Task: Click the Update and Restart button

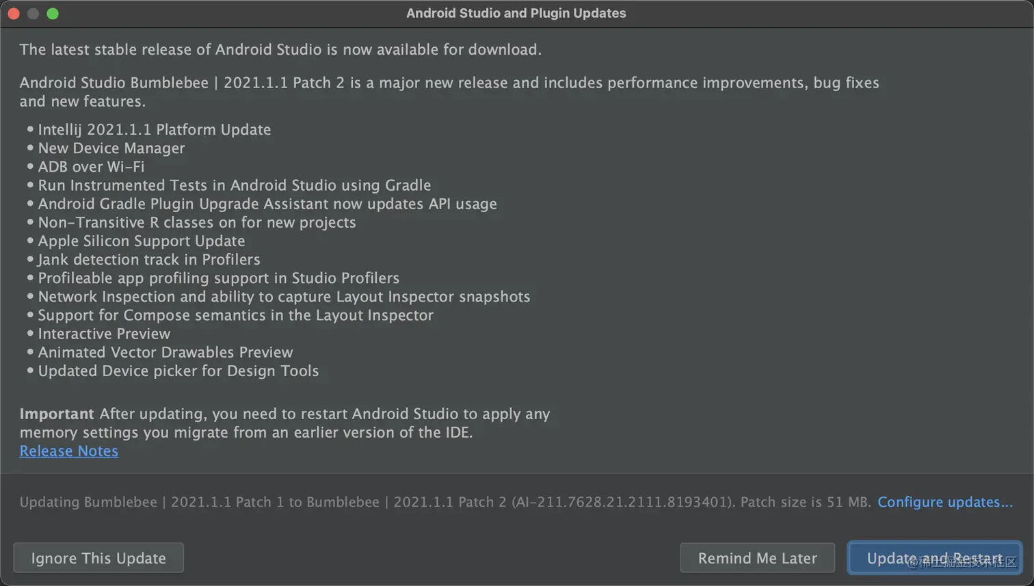Action: coord(934,558)
